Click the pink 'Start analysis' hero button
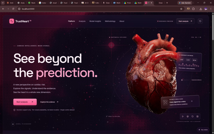 [x=25, y=102]
